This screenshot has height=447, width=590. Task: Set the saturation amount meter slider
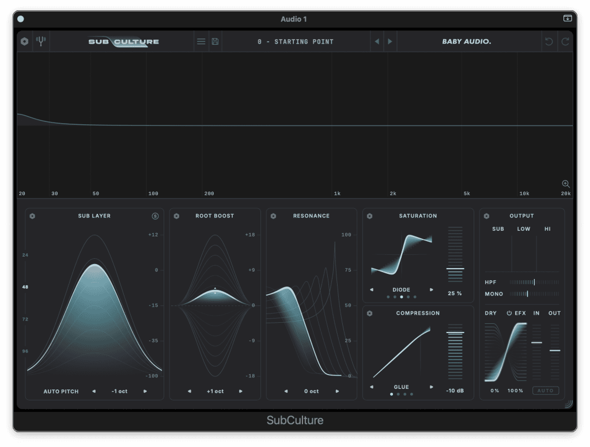tap(455, 254)
